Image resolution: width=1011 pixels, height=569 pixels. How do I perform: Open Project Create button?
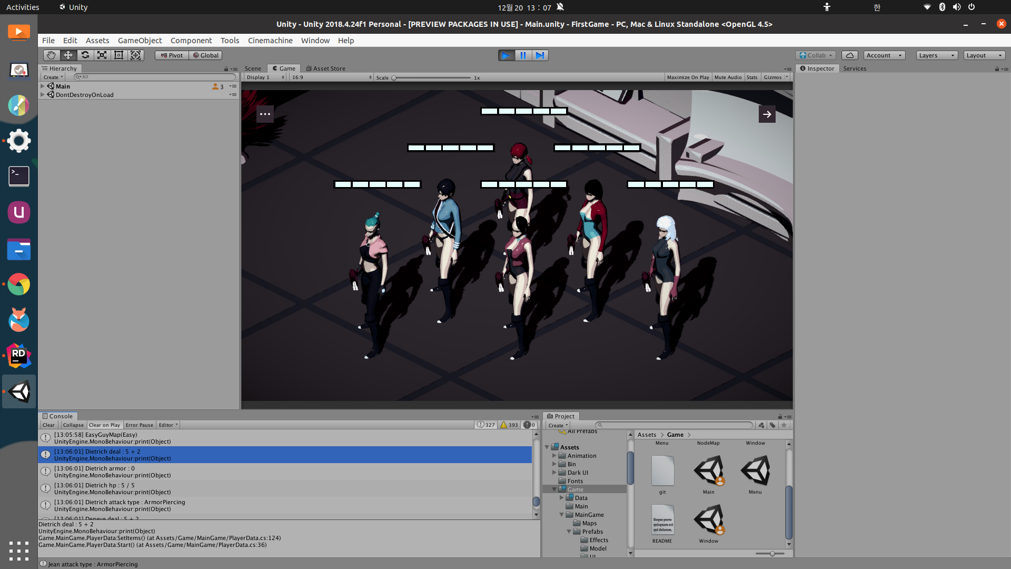[558, 425]
